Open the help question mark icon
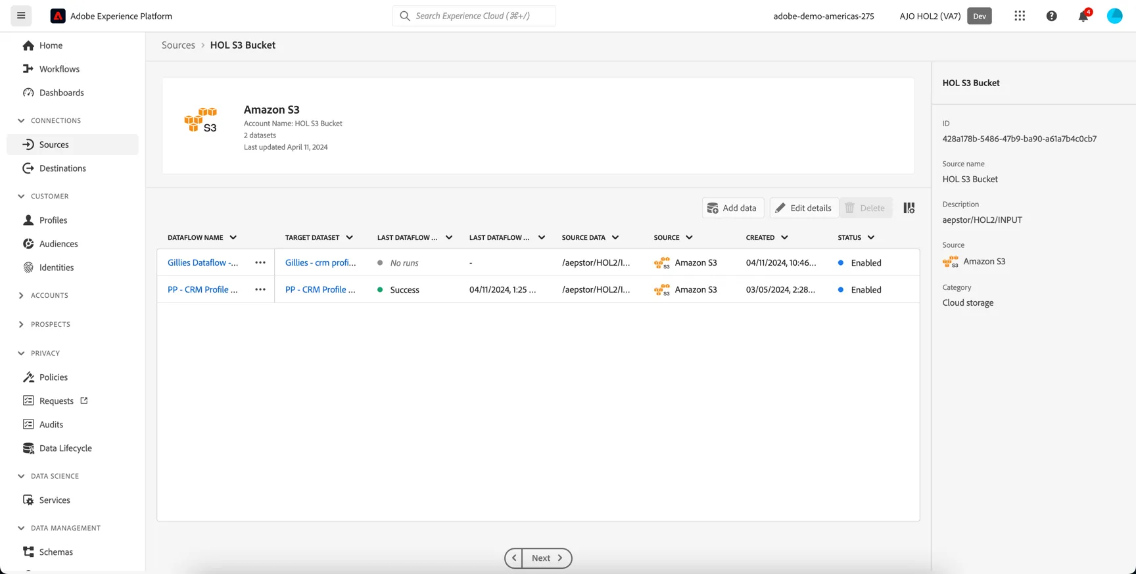Viewport: 1136px width, 574px height. tap(1052, 16)
